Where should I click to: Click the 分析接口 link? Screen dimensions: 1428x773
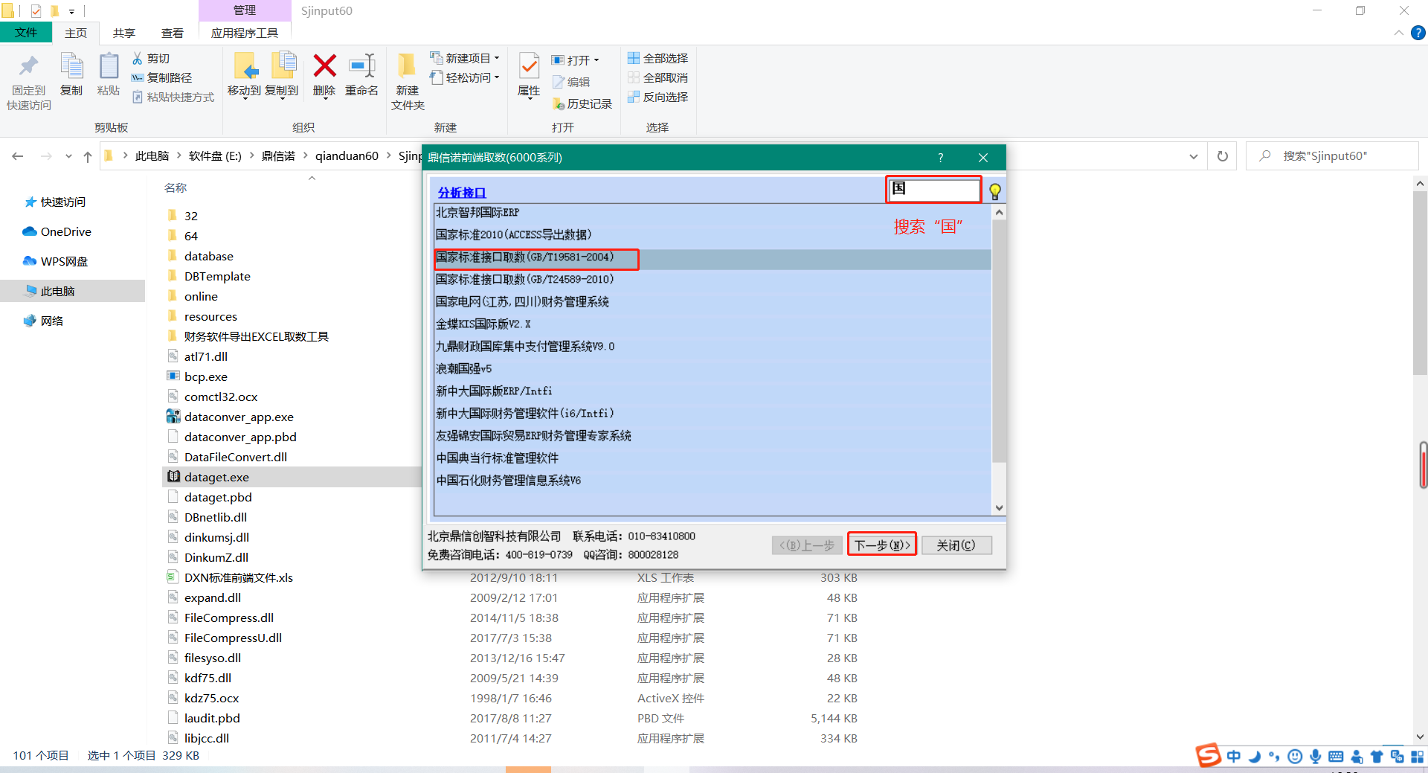point(462,193)
